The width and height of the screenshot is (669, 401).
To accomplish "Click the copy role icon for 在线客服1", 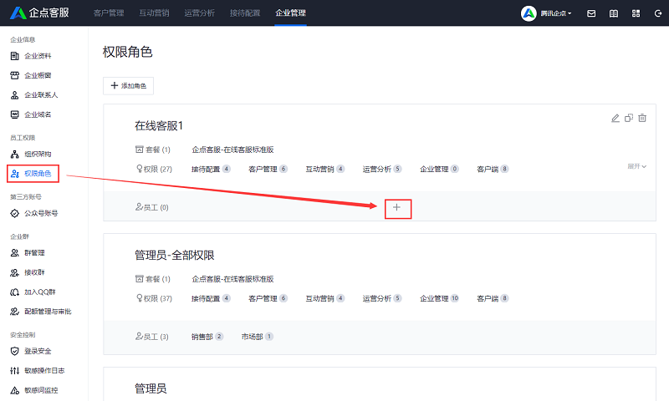I will coord(629,119).
